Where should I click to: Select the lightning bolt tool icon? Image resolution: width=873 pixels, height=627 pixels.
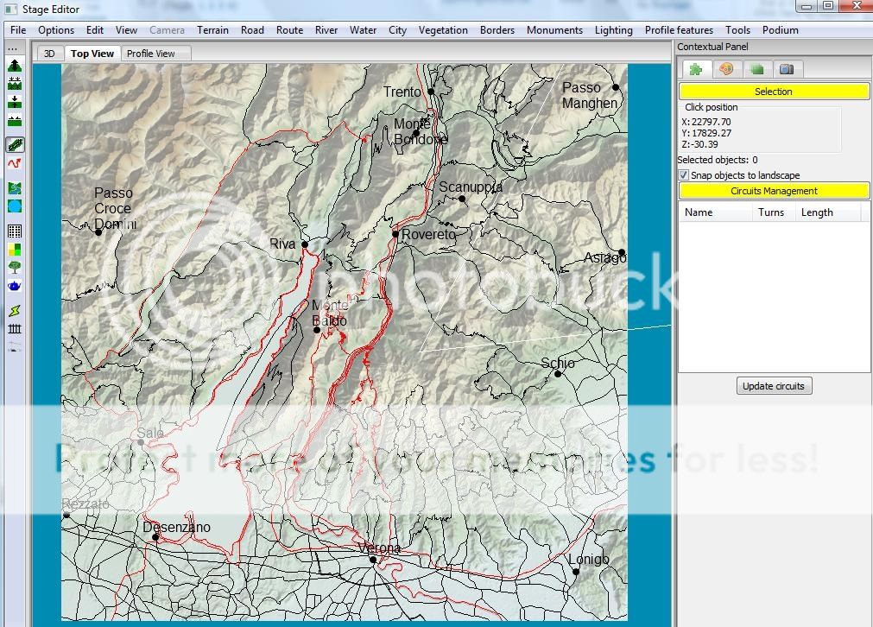14,310
